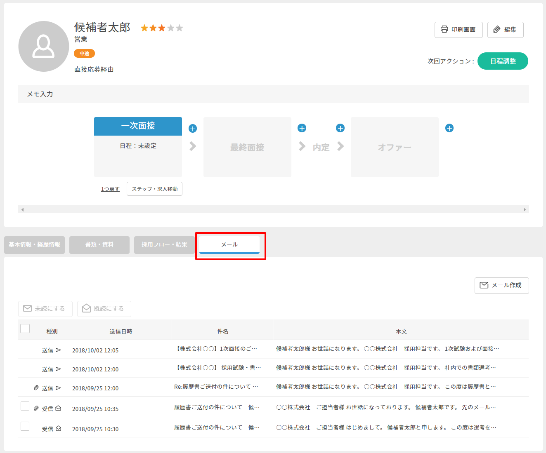Set rating with the second star

(153, 28)
